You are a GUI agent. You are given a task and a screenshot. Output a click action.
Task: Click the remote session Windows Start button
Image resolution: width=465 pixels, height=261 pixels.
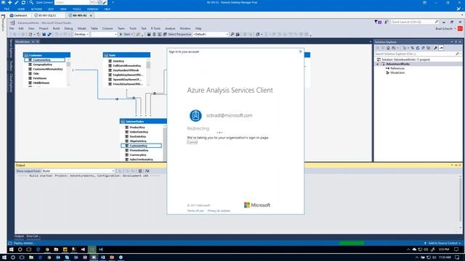(12, 249)
